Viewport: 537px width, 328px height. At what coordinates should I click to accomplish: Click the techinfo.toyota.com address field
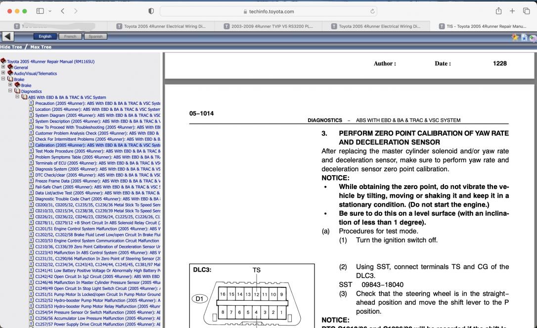coord(268,11)
